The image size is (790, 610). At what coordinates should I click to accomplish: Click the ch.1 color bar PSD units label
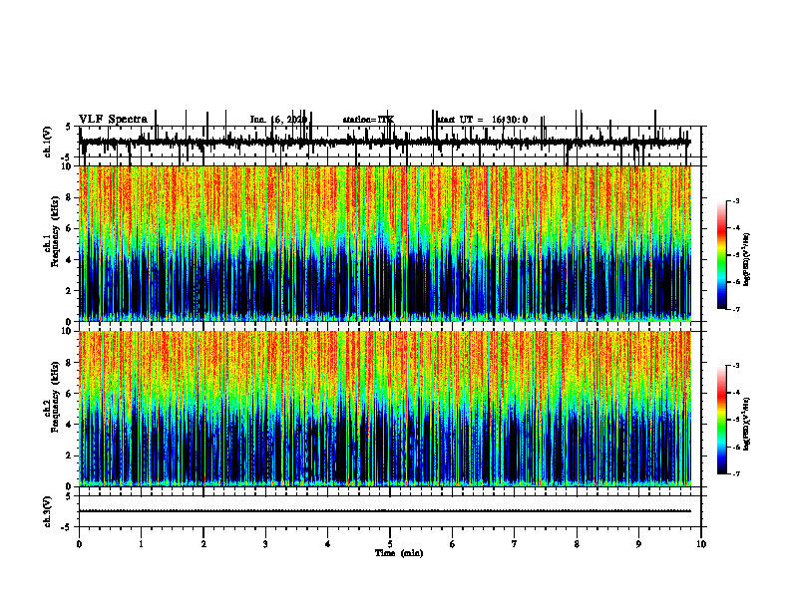pos(747,259)
